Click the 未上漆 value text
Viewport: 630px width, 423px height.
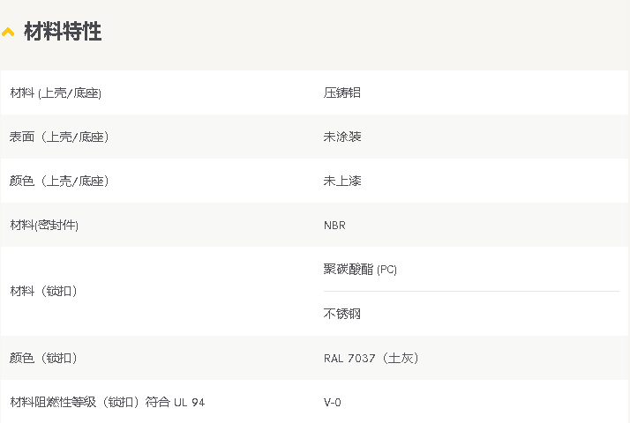point(342,181)
